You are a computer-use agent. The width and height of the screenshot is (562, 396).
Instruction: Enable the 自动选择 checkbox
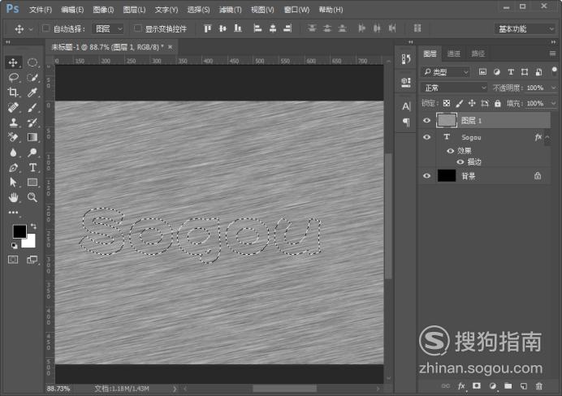pos(46,28)
